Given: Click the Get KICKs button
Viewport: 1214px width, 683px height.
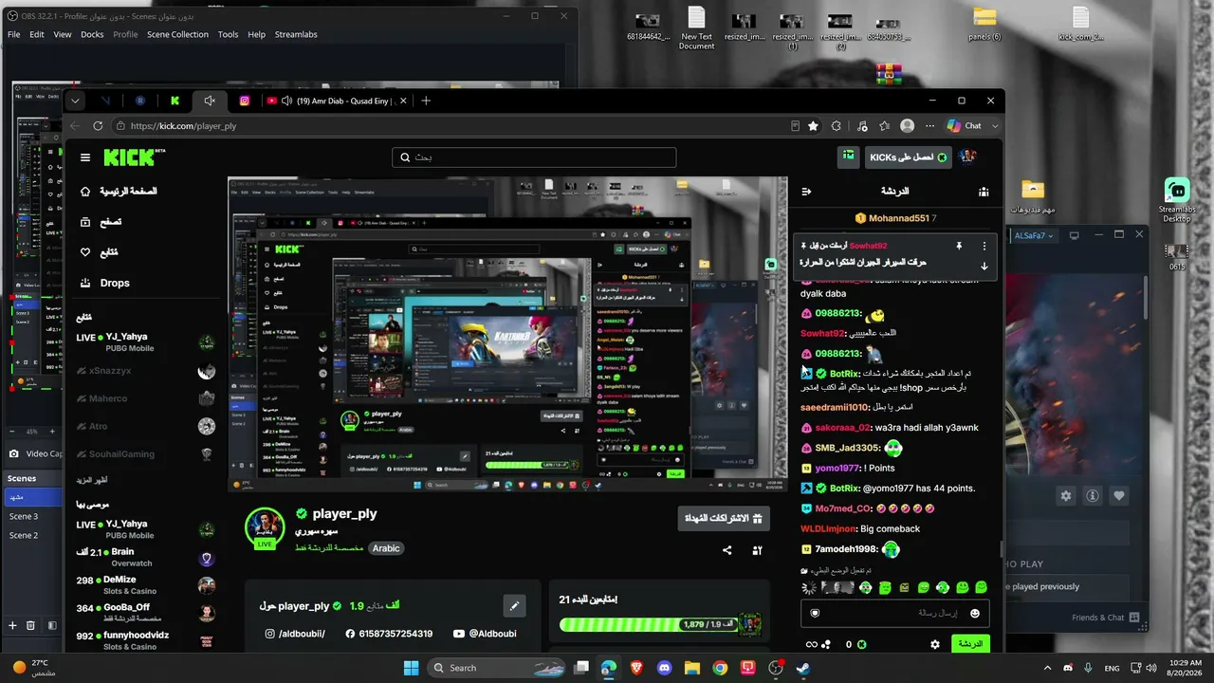Looking at the screenshot, I should click(x=908, y=157).
